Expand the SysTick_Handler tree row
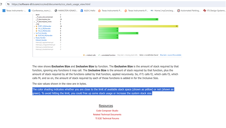This screenshot has height=128, width=226. (x=34, y=33)
